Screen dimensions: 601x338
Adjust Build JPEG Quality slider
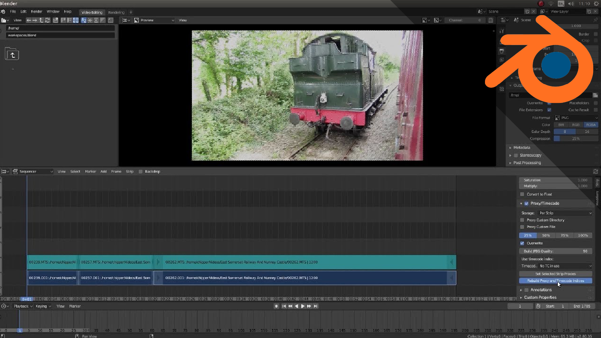pos(556,251)
